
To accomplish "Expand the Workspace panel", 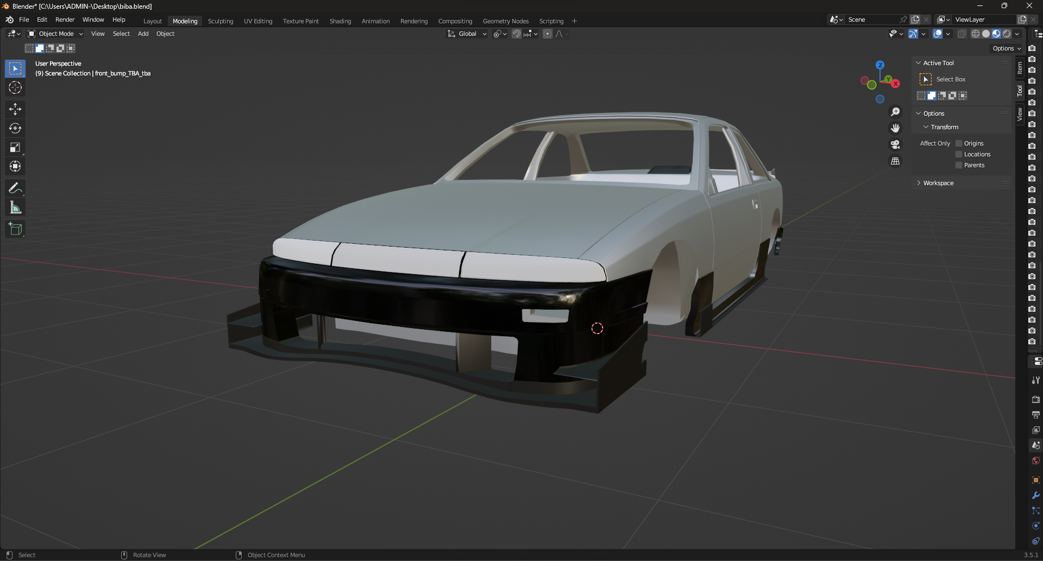I will point(919,183).
